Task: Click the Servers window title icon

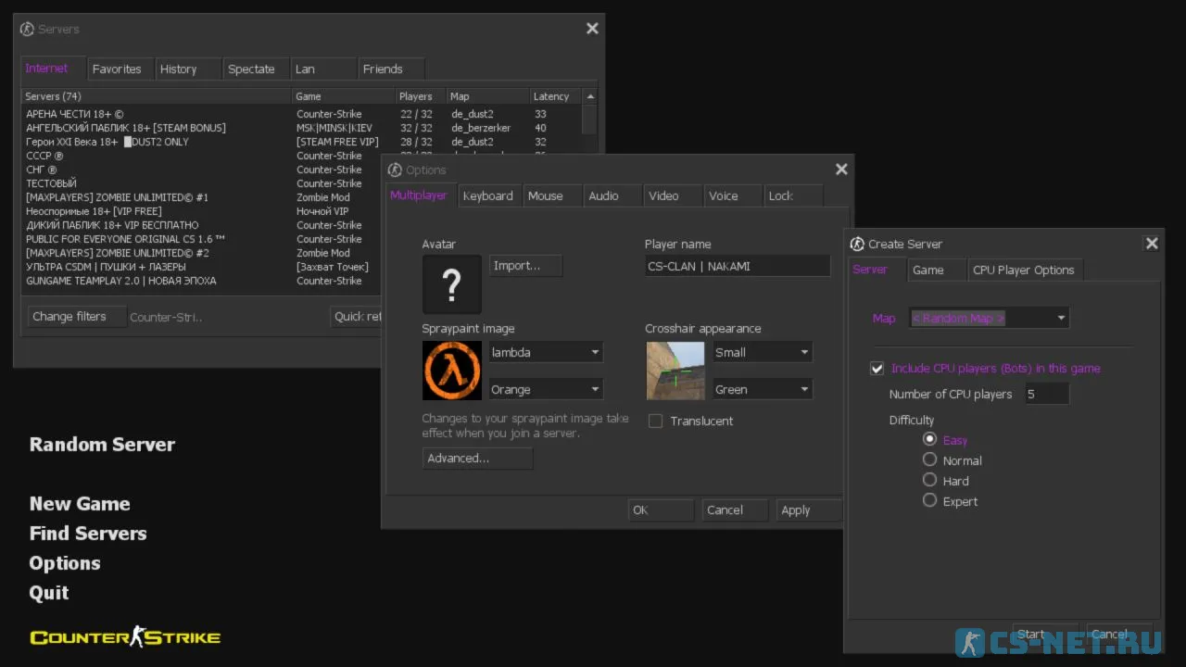Action: pyautogui.click(x=27, y=30)
